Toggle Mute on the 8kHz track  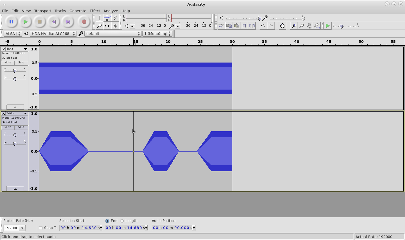pos(8,63)
